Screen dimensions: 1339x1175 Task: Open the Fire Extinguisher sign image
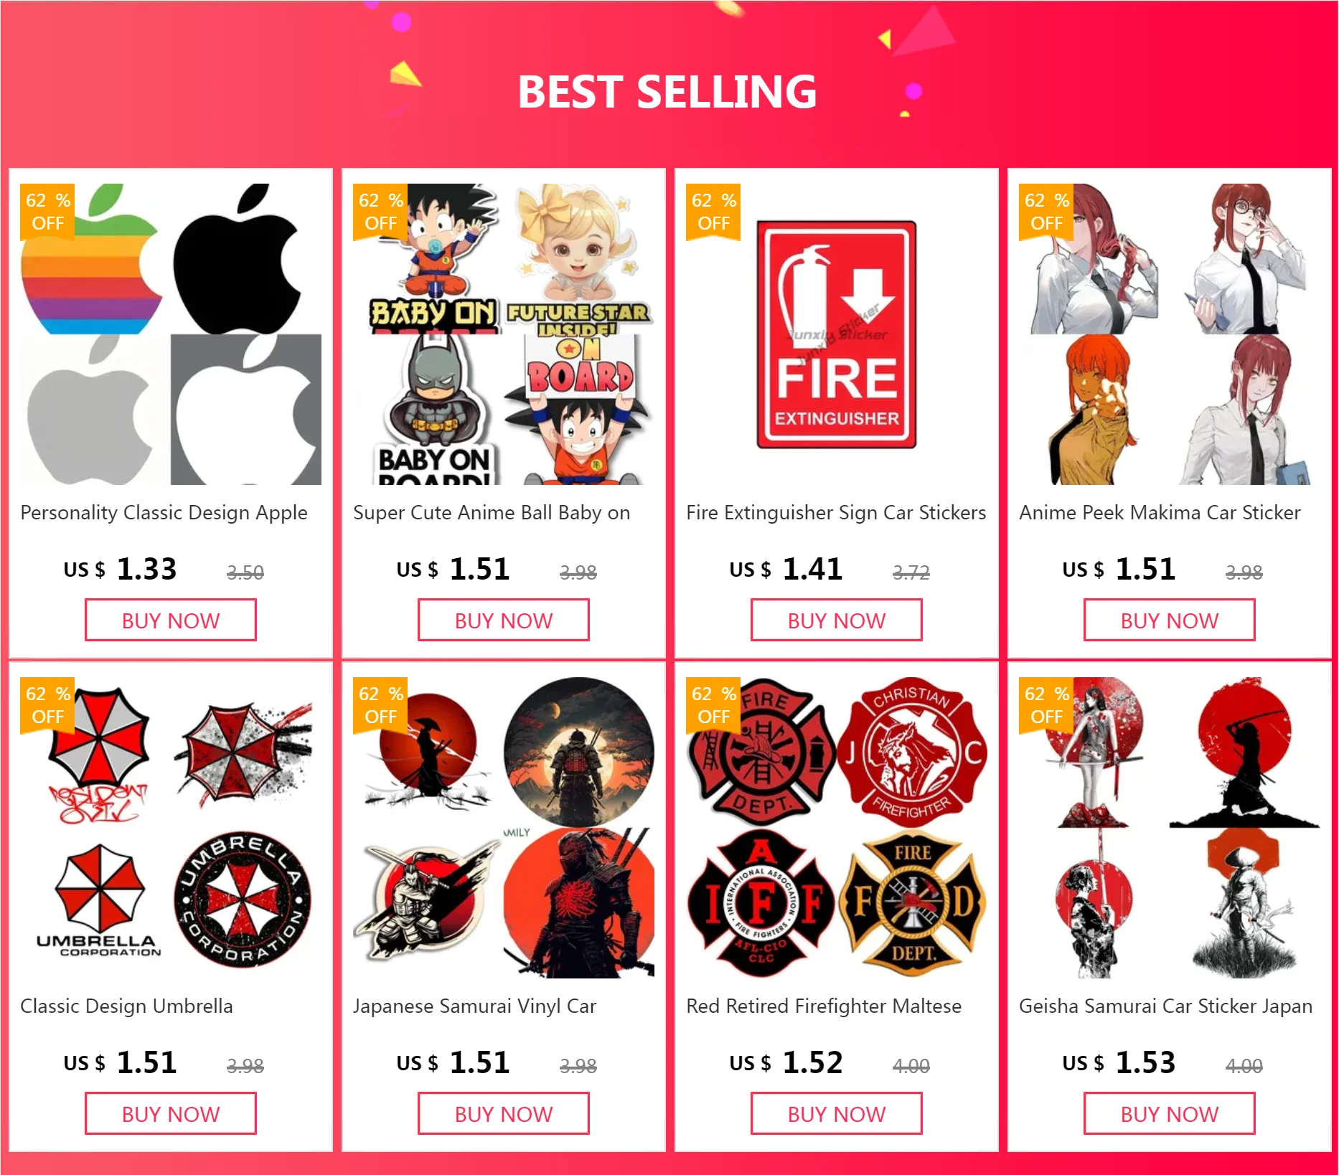point(837,334)
